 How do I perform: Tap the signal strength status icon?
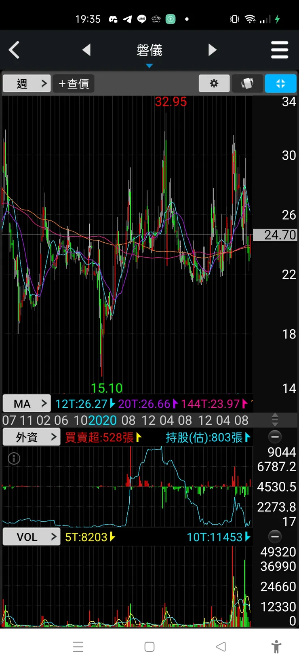click(265, 19)
